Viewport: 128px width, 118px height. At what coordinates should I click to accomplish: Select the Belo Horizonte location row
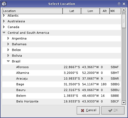(62, 101)
